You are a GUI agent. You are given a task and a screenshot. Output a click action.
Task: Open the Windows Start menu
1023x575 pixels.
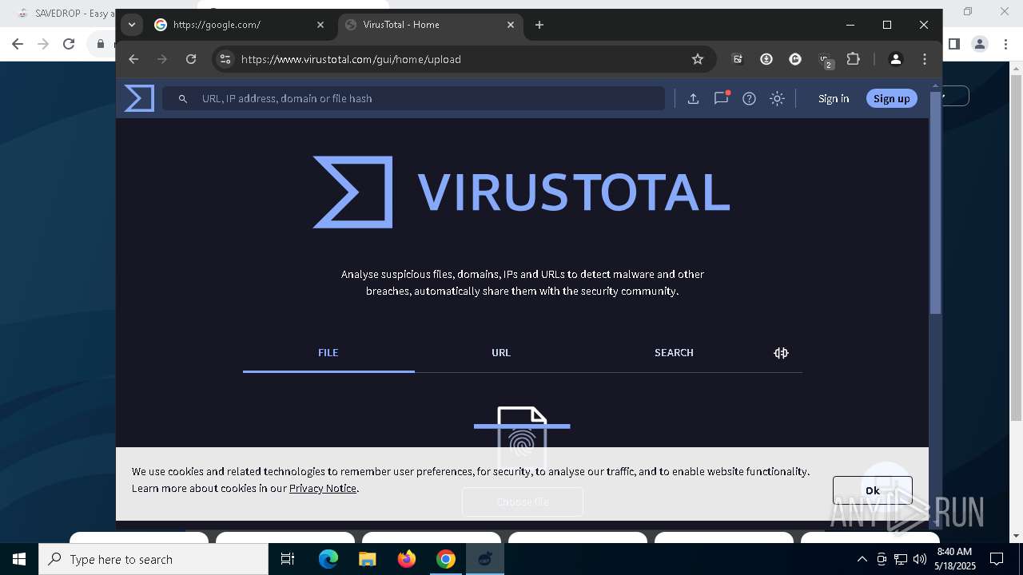[x=19, y=559]
